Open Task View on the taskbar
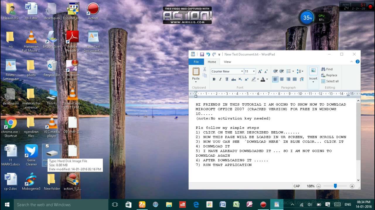The image size is (375, 210). coord(115,204)
